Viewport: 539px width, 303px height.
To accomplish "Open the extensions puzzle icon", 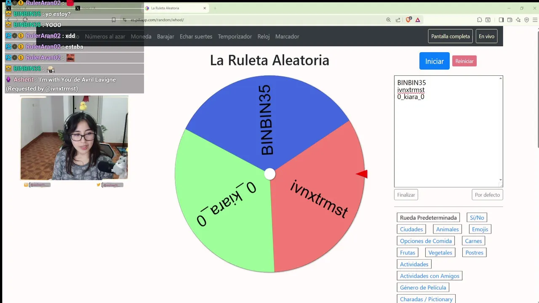I will pos(480,20).
